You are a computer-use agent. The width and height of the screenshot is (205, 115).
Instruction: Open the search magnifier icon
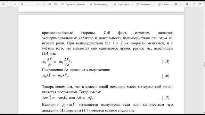[22, 4]
